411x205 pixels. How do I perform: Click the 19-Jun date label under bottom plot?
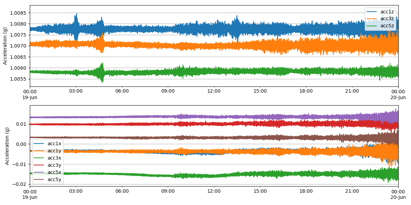(x=30, y=197)
